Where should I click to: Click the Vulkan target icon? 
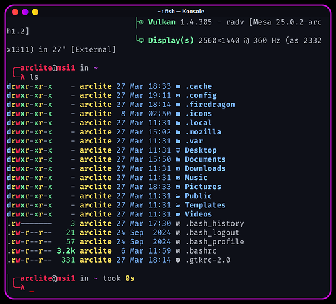click(141, 22)
